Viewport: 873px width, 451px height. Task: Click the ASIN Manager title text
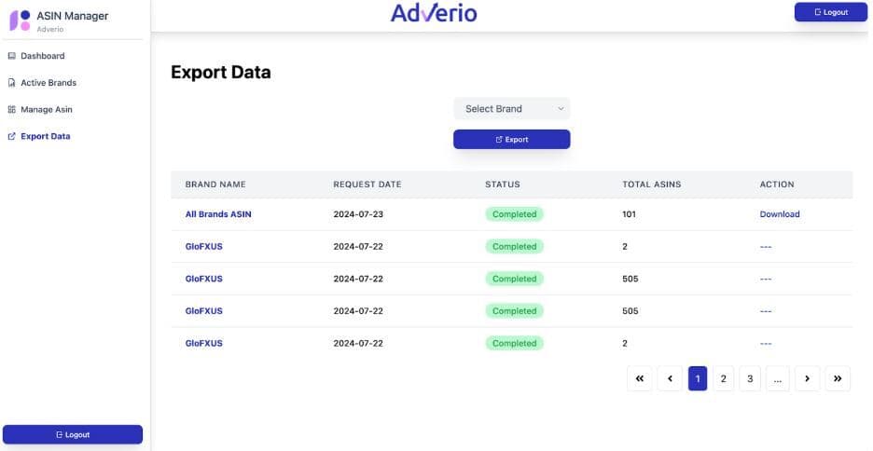(73, 16)
